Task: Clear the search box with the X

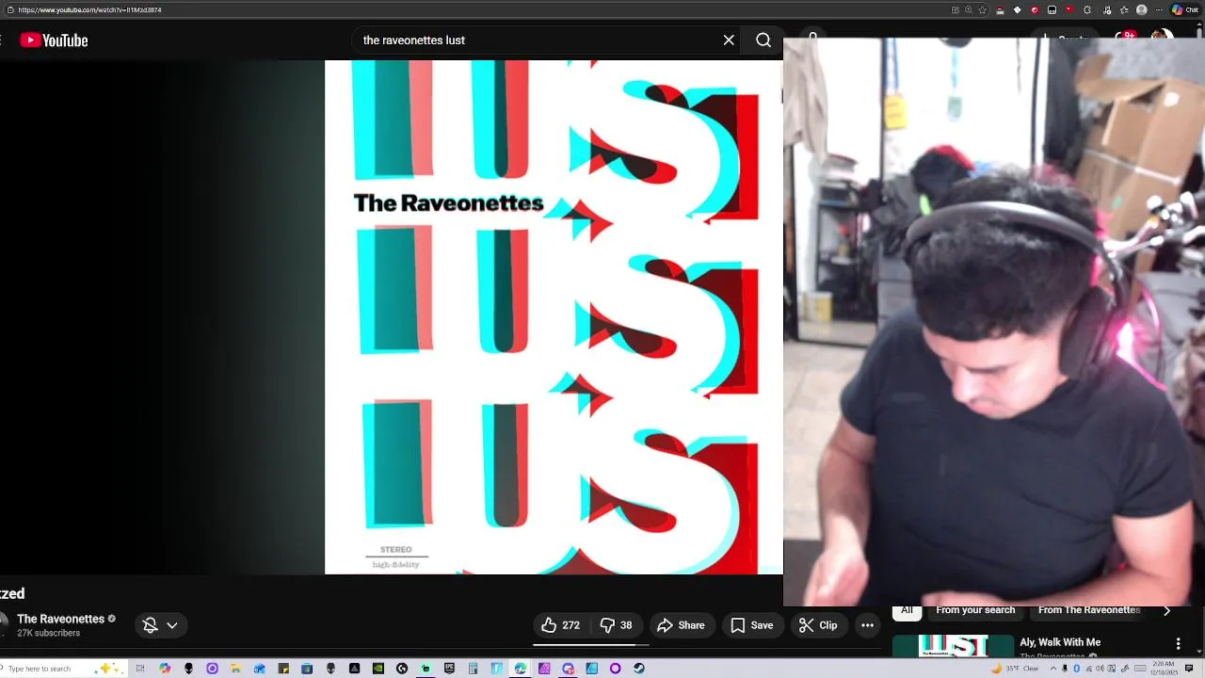Action: pos(729,40)
